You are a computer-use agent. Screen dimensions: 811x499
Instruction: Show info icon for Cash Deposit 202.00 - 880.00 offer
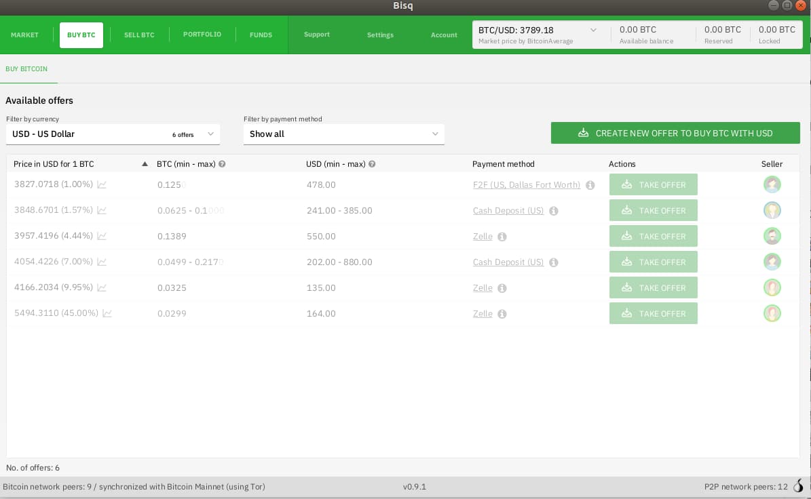coord(553,262)
